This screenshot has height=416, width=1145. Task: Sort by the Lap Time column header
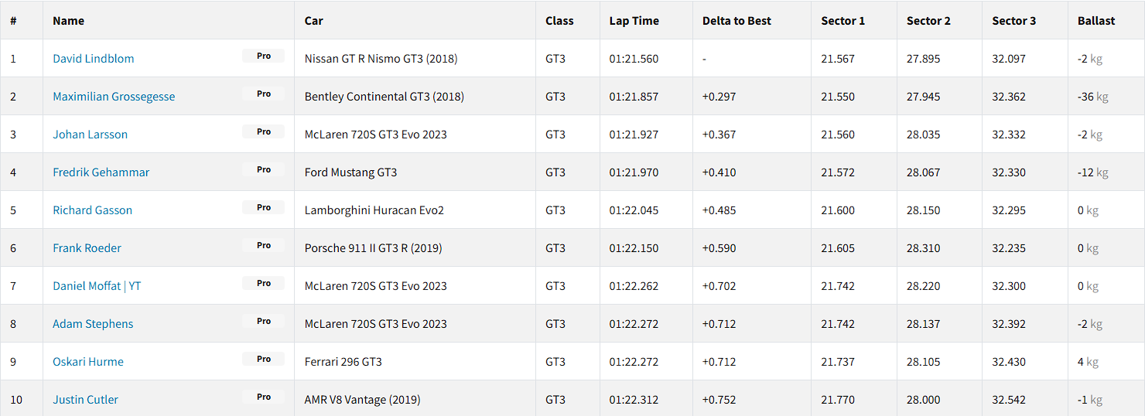tap(634, 21)
